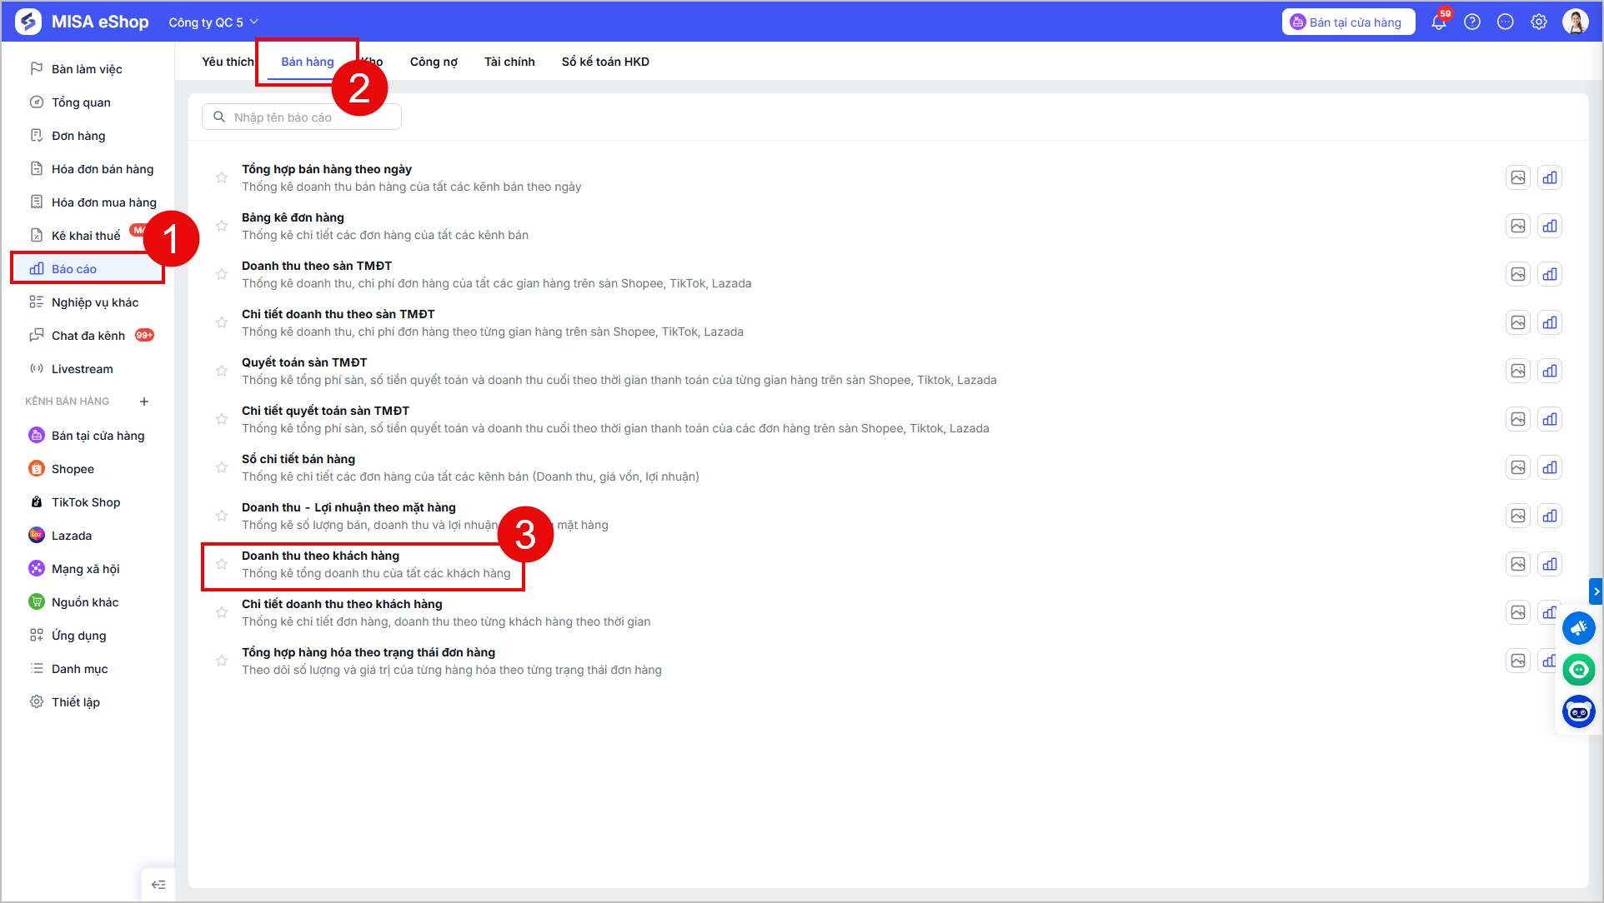Collapse the left sidebar with arrow icon

pyautogui.click(x=158, y=885)
